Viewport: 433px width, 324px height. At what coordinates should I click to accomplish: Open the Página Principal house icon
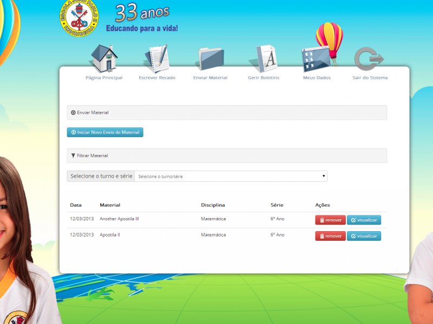[x=104, y=58]
